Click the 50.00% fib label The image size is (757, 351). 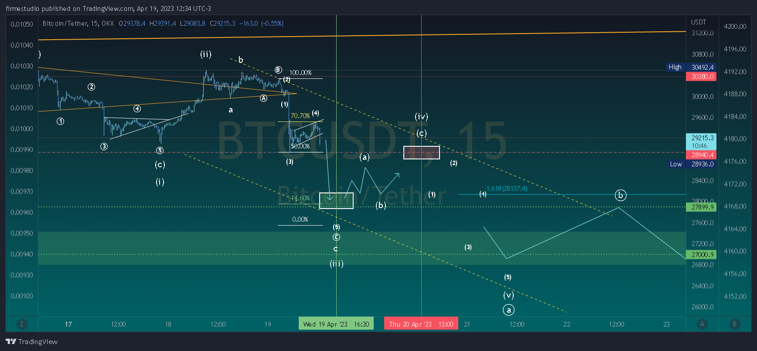(x=300, y=146)
